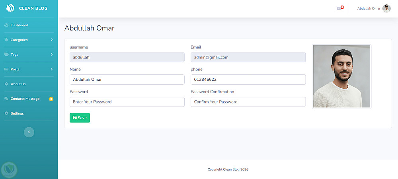
Task: Click into the phone number field
Action: tap(248, 80)
